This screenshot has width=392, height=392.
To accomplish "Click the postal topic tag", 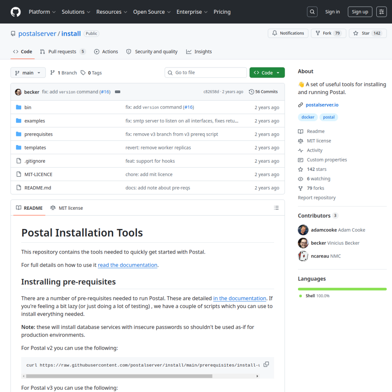I will tap(329, 117).
